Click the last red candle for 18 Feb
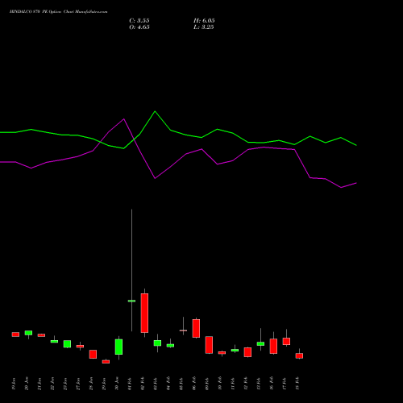This screenshot has height=403, width=403. tap(299, 355)
